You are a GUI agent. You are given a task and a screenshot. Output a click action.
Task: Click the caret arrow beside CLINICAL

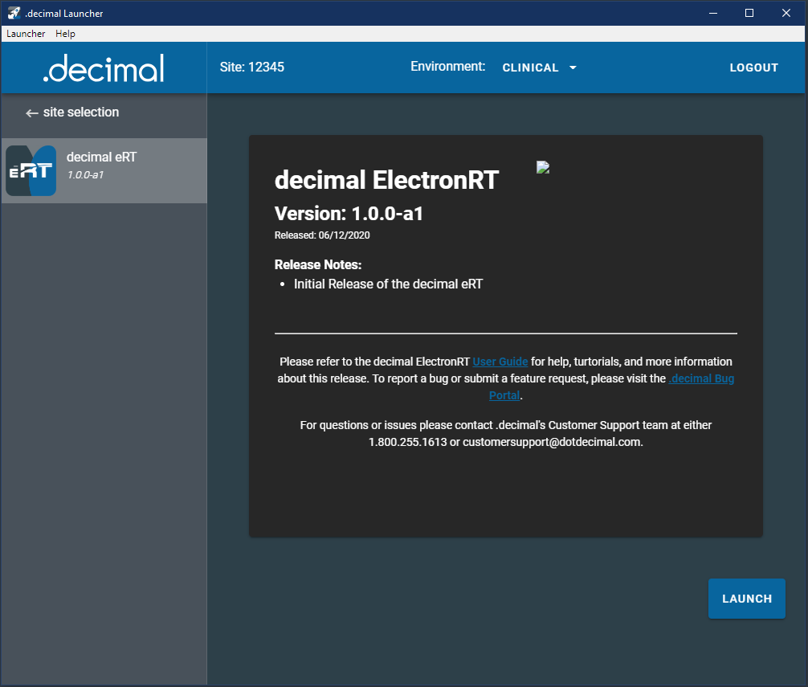pyautogui.click(x=573, y=68)
